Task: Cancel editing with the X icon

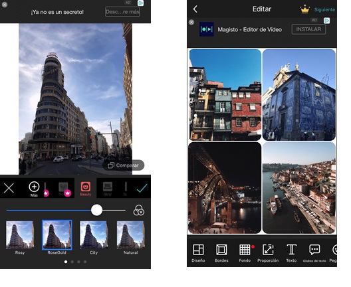Action: 9,188
